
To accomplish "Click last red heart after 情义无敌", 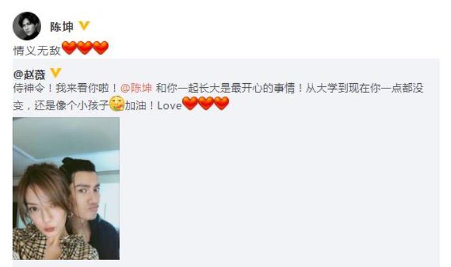I will [x=101, y=48].
